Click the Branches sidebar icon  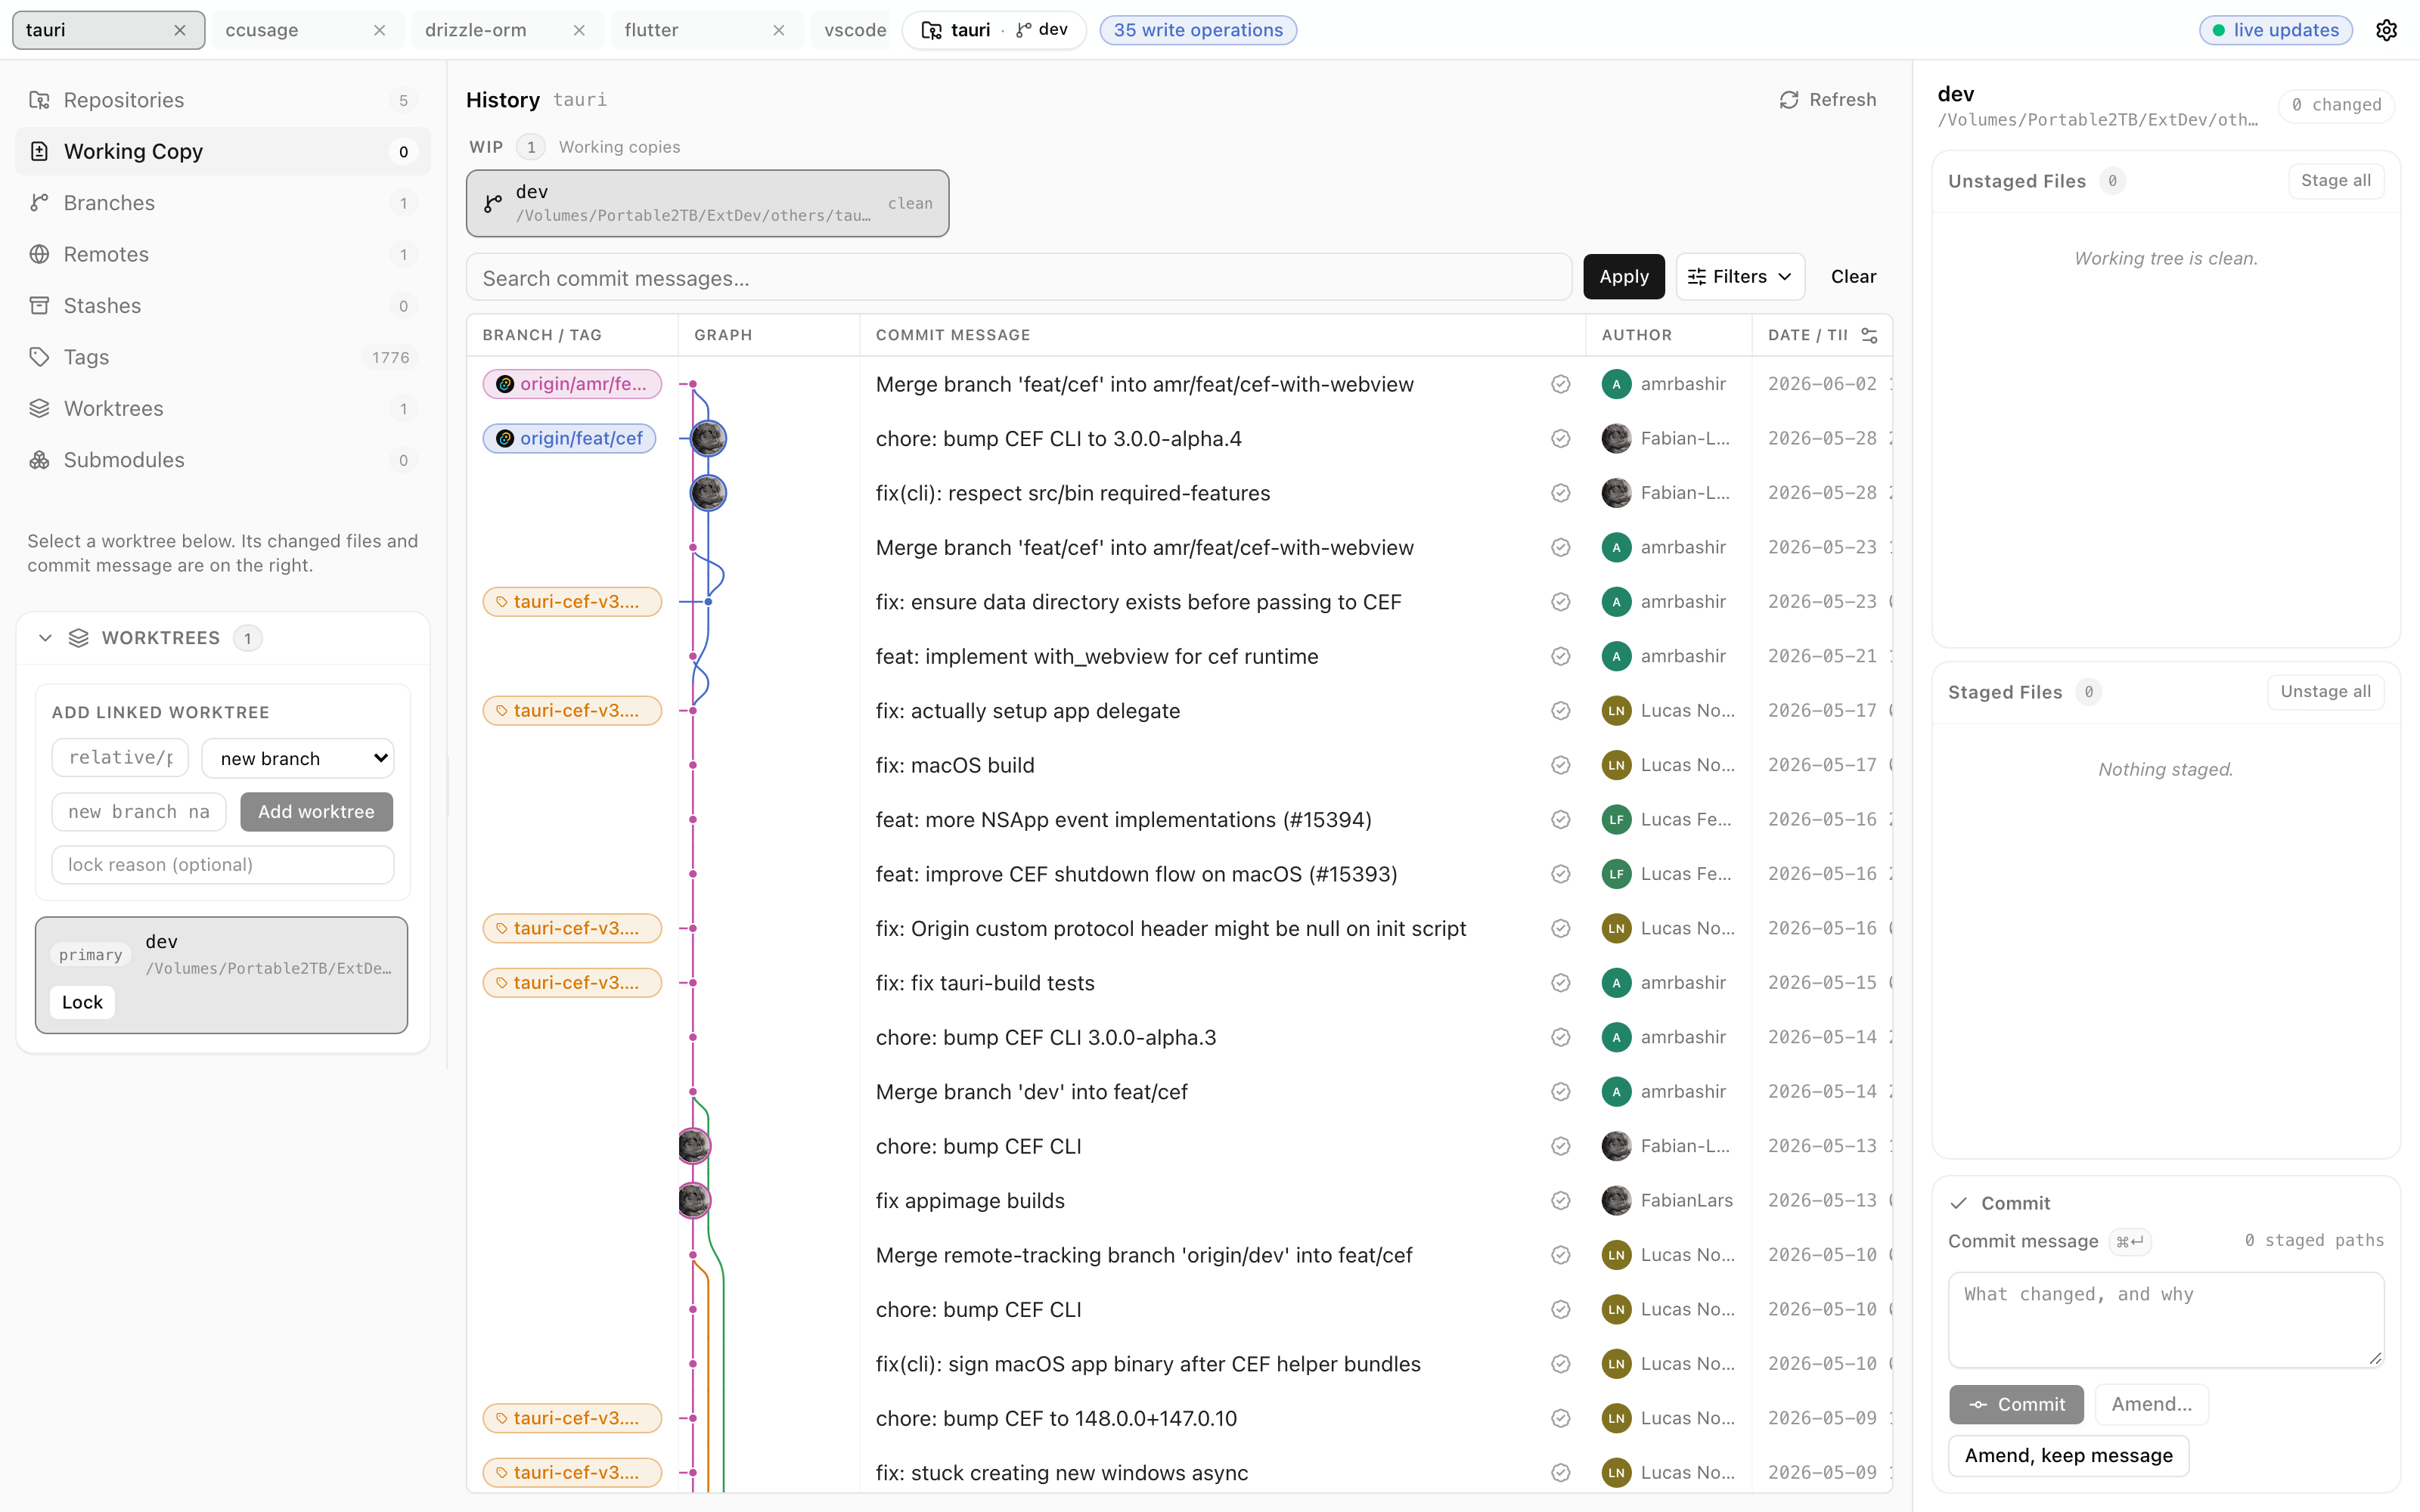coord(39,203)
